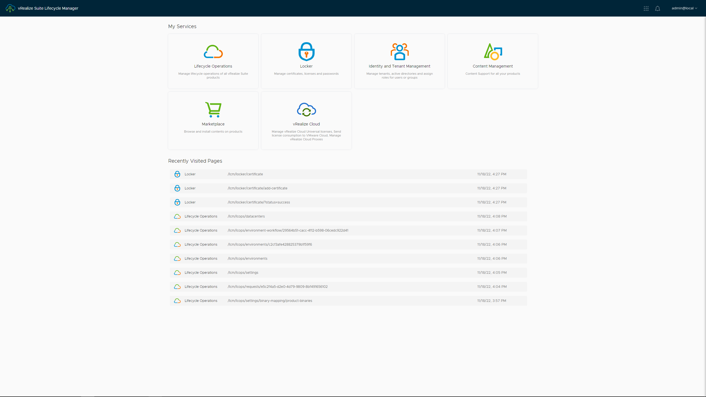Screen dimensions: 706x397
Task: Click the vRealize Cloud sync icon
Action: (x=306, y=109)
